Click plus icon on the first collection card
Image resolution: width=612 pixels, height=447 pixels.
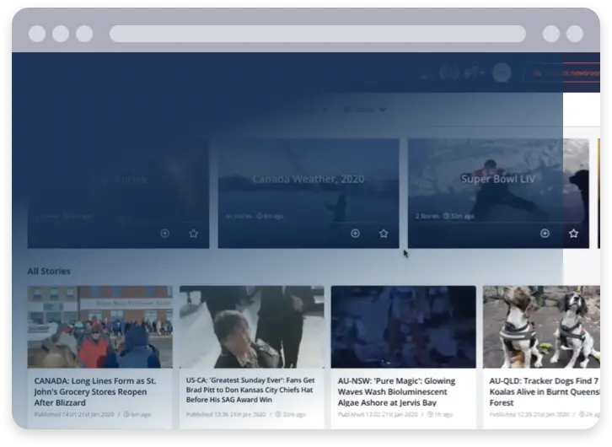click(165, 234)
